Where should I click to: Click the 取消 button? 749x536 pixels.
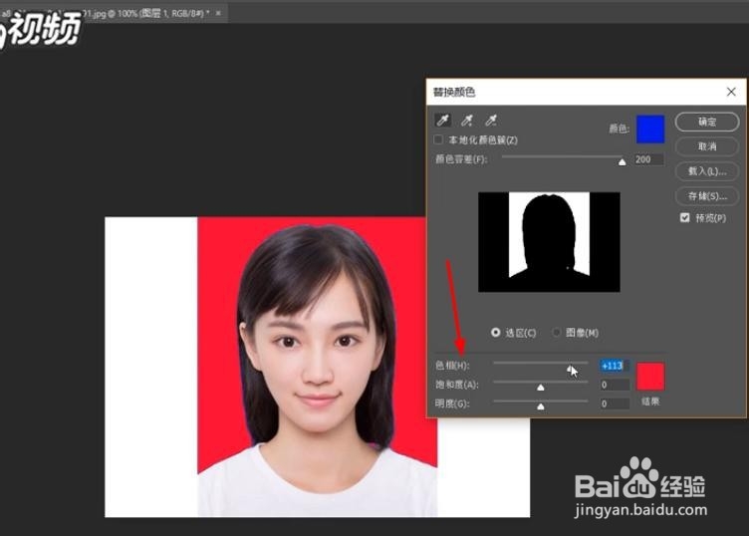coord(707,146)
